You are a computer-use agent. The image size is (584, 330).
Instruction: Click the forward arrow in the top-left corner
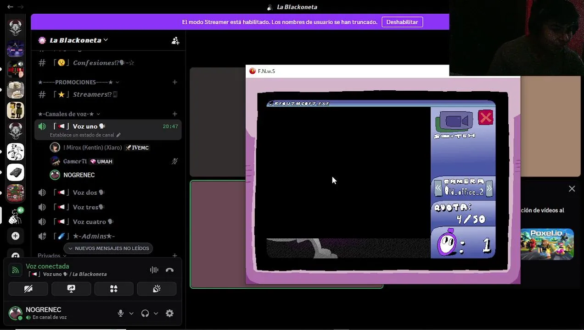21,7
